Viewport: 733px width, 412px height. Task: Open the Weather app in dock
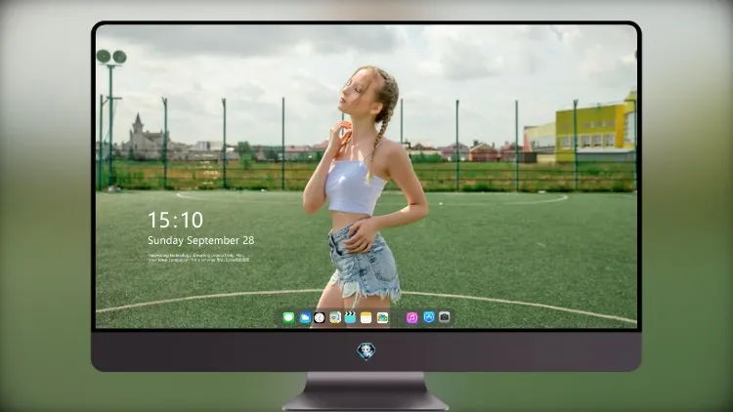(304, 318)
